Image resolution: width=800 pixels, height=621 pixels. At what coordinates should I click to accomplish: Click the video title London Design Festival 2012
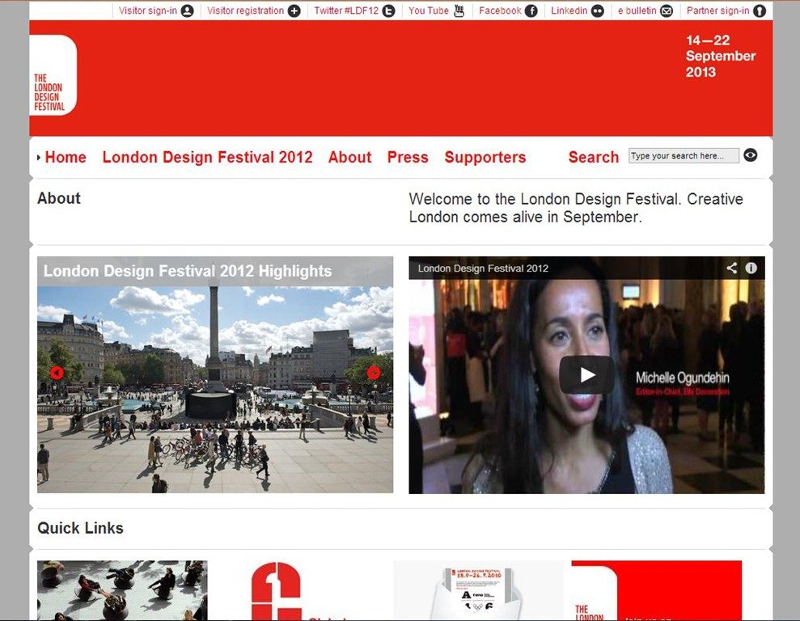[483, 268]
